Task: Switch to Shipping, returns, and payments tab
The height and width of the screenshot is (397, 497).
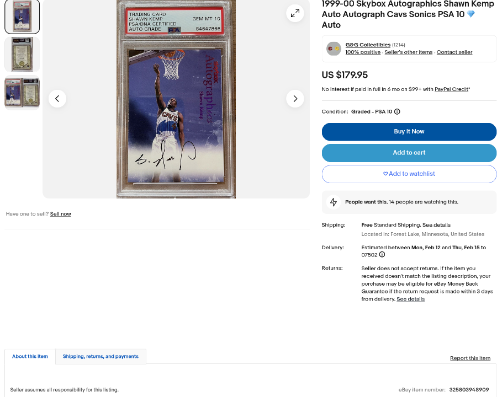Action: coord(101,357)
